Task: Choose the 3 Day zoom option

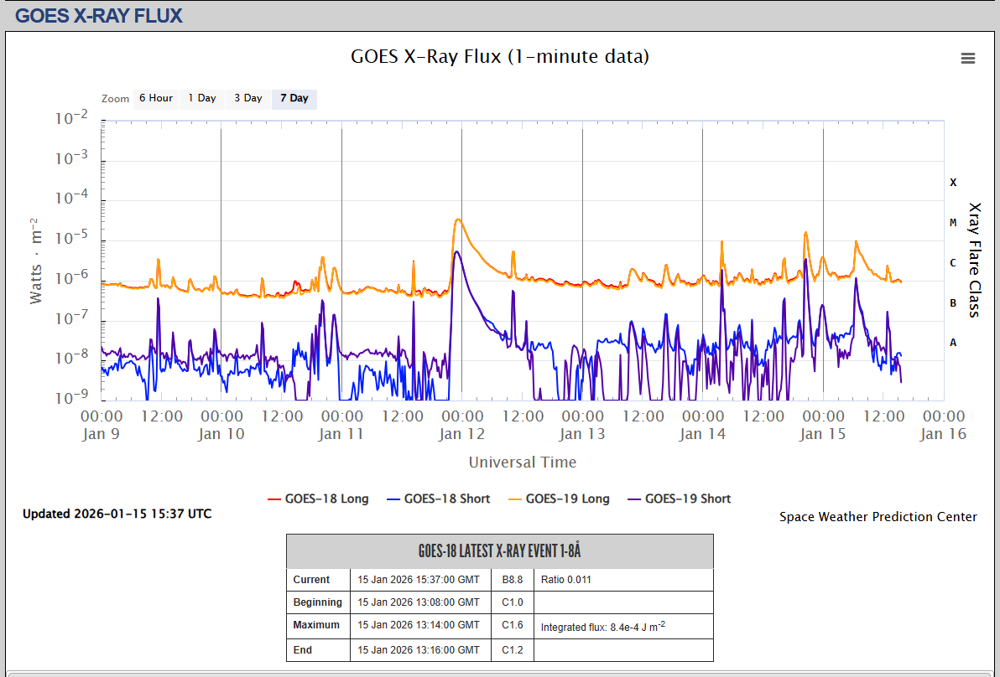Action: click(x=247, y=99)
